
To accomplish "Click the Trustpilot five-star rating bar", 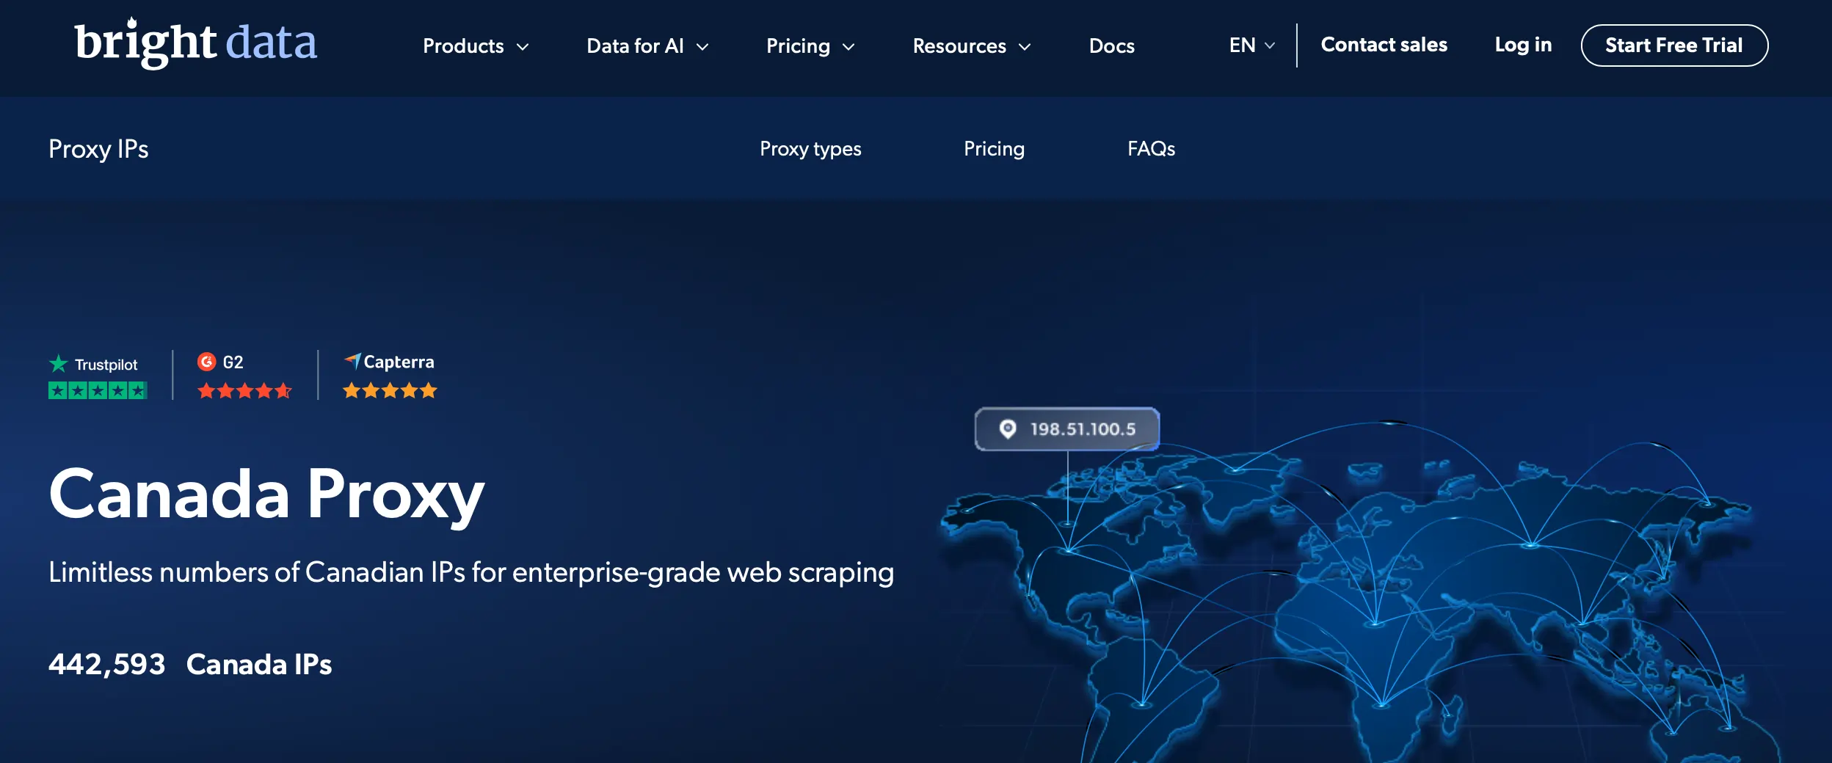I will click(x=98, y=391).
